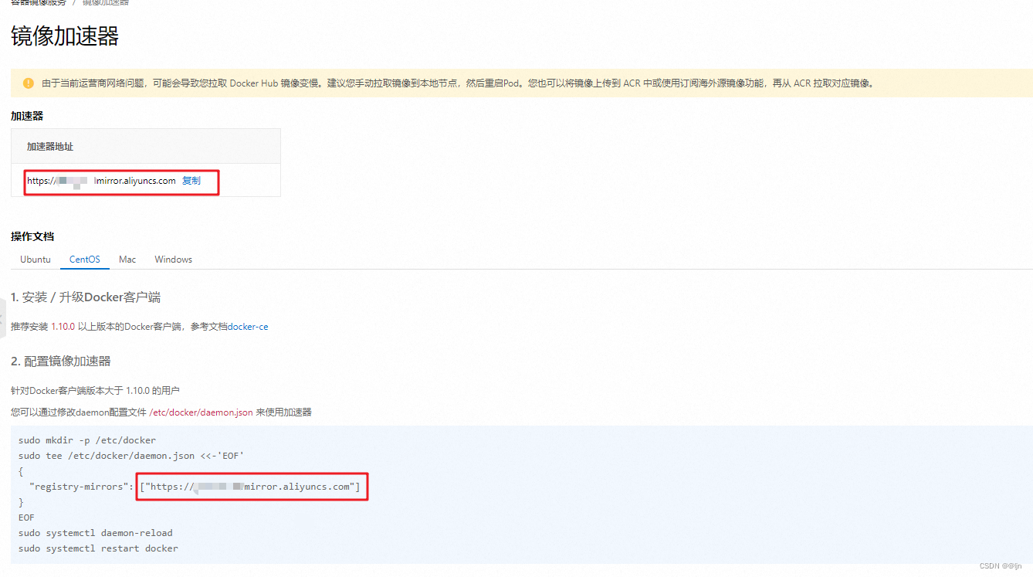1033x577 pixels.
Task: Click the 'sudo mkdir -p /etc/docker' line
Action: click(x=87, y=440)
